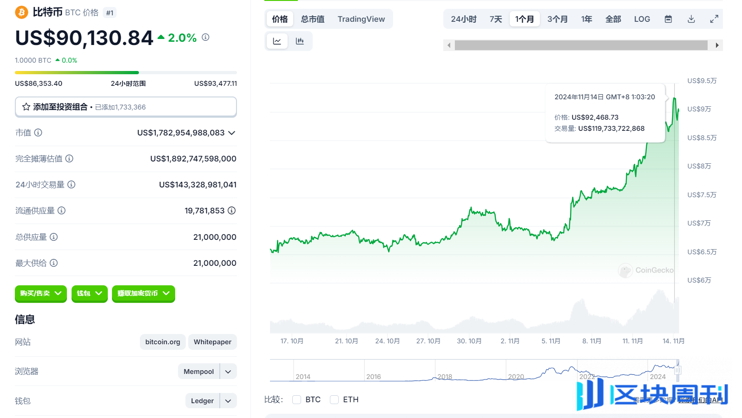Click the US$1,892,747,598,000 valuation value
This screenshot has height=418, width=742.
click(193, 159)
